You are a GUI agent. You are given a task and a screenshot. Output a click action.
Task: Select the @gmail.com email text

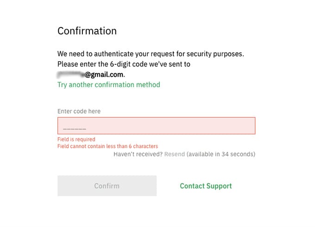point(105,74)
